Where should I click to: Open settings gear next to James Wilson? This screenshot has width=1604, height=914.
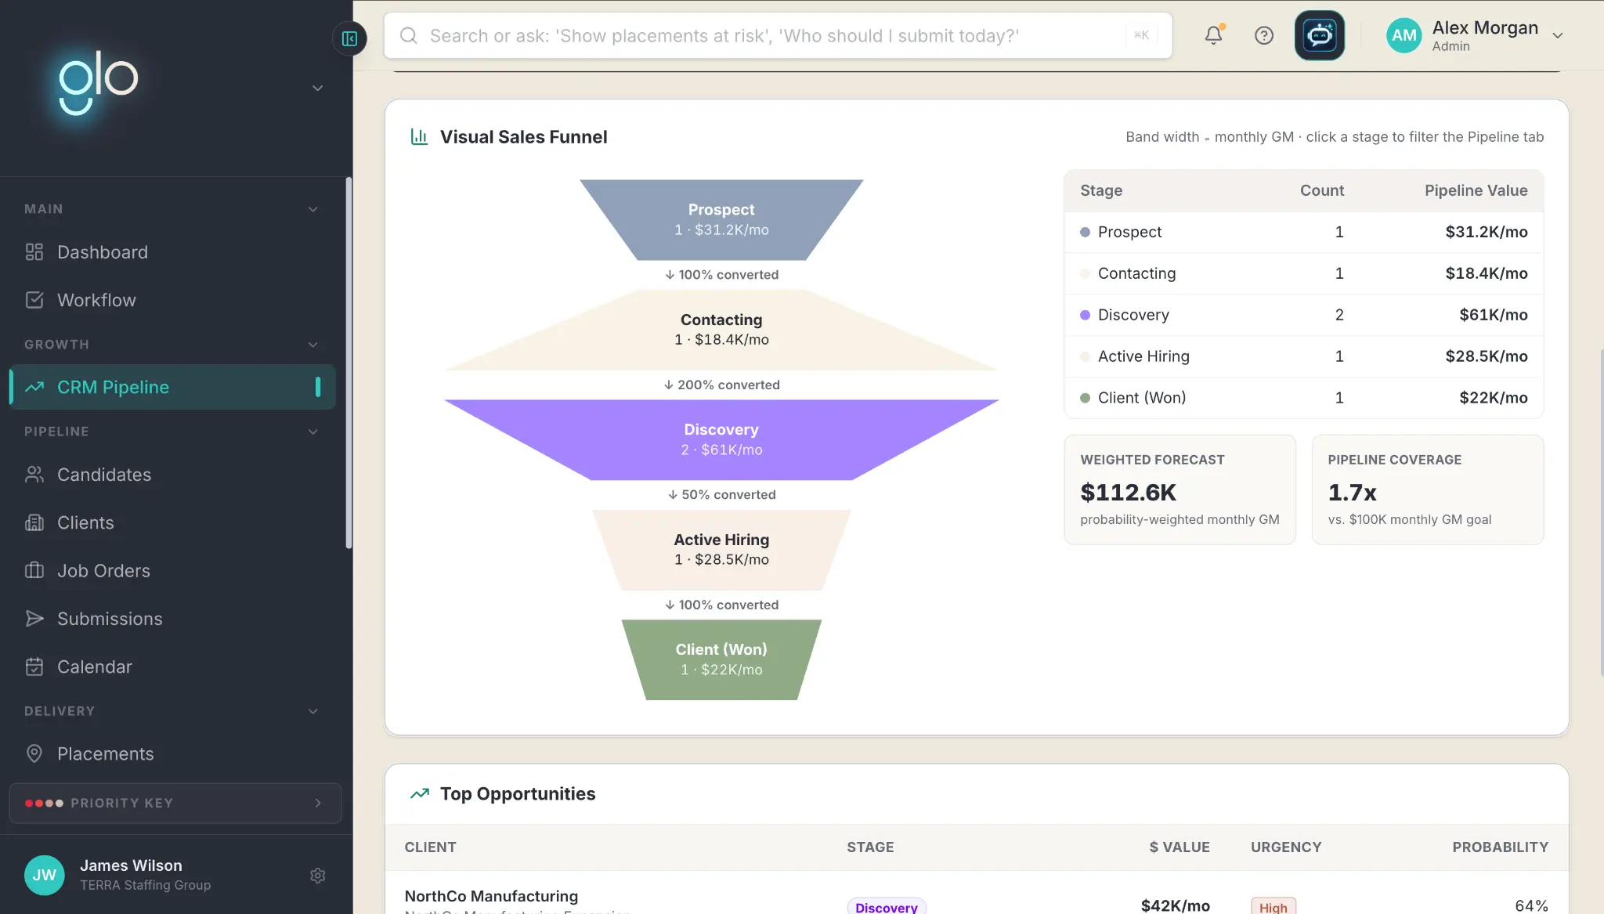point(317,875)
